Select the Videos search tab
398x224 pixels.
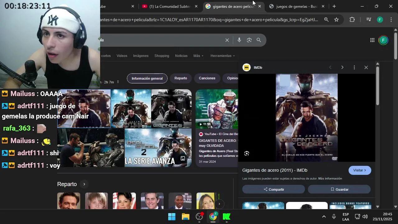coord(122,56)
